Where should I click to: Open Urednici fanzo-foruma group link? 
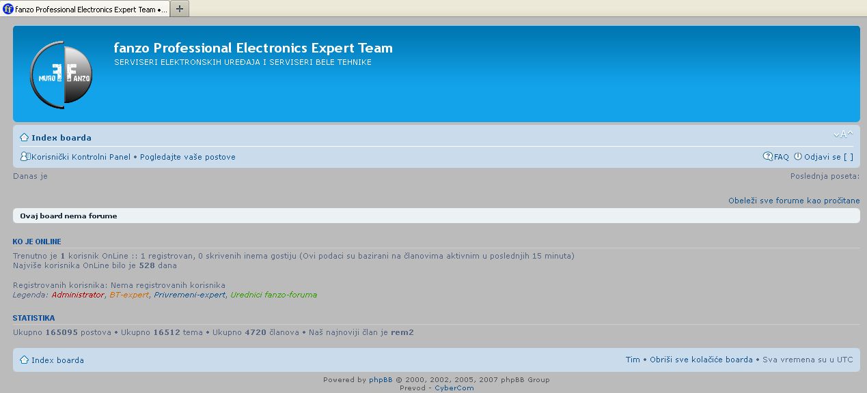273,295
